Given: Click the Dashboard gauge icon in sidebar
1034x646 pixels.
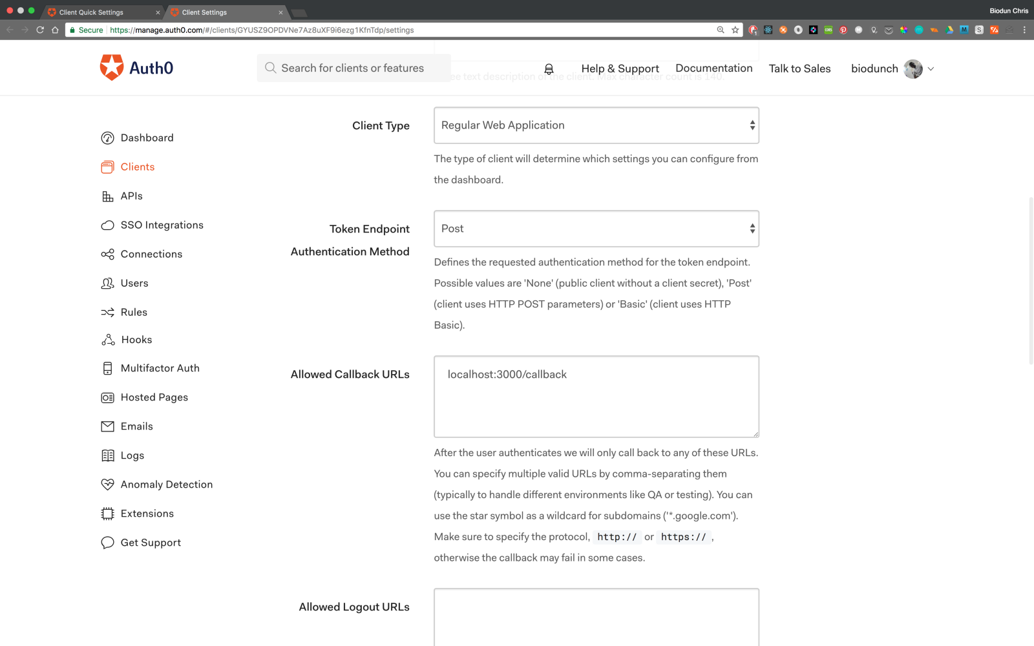Looking at the screenshot, I should coord(107,138).
